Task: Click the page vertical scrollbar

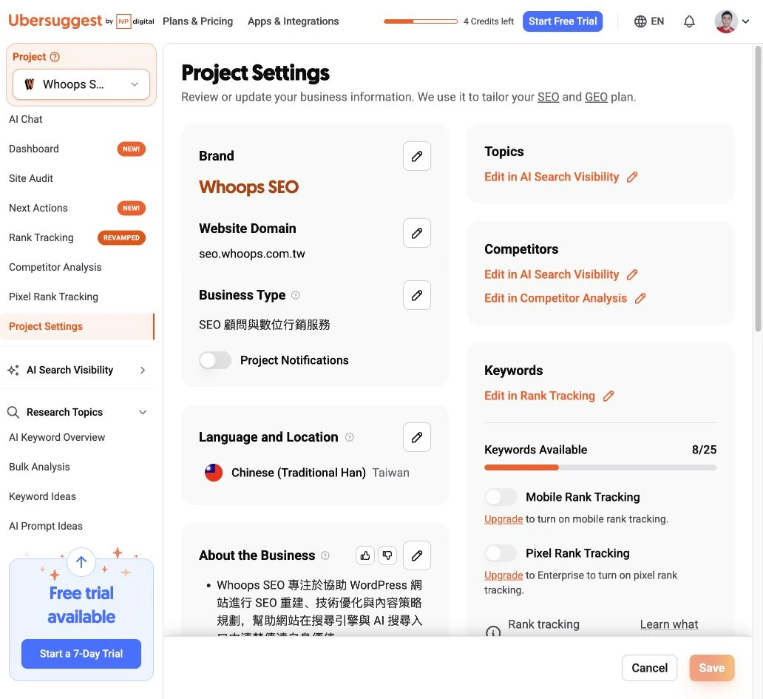Action: click(x=758, y=190)
